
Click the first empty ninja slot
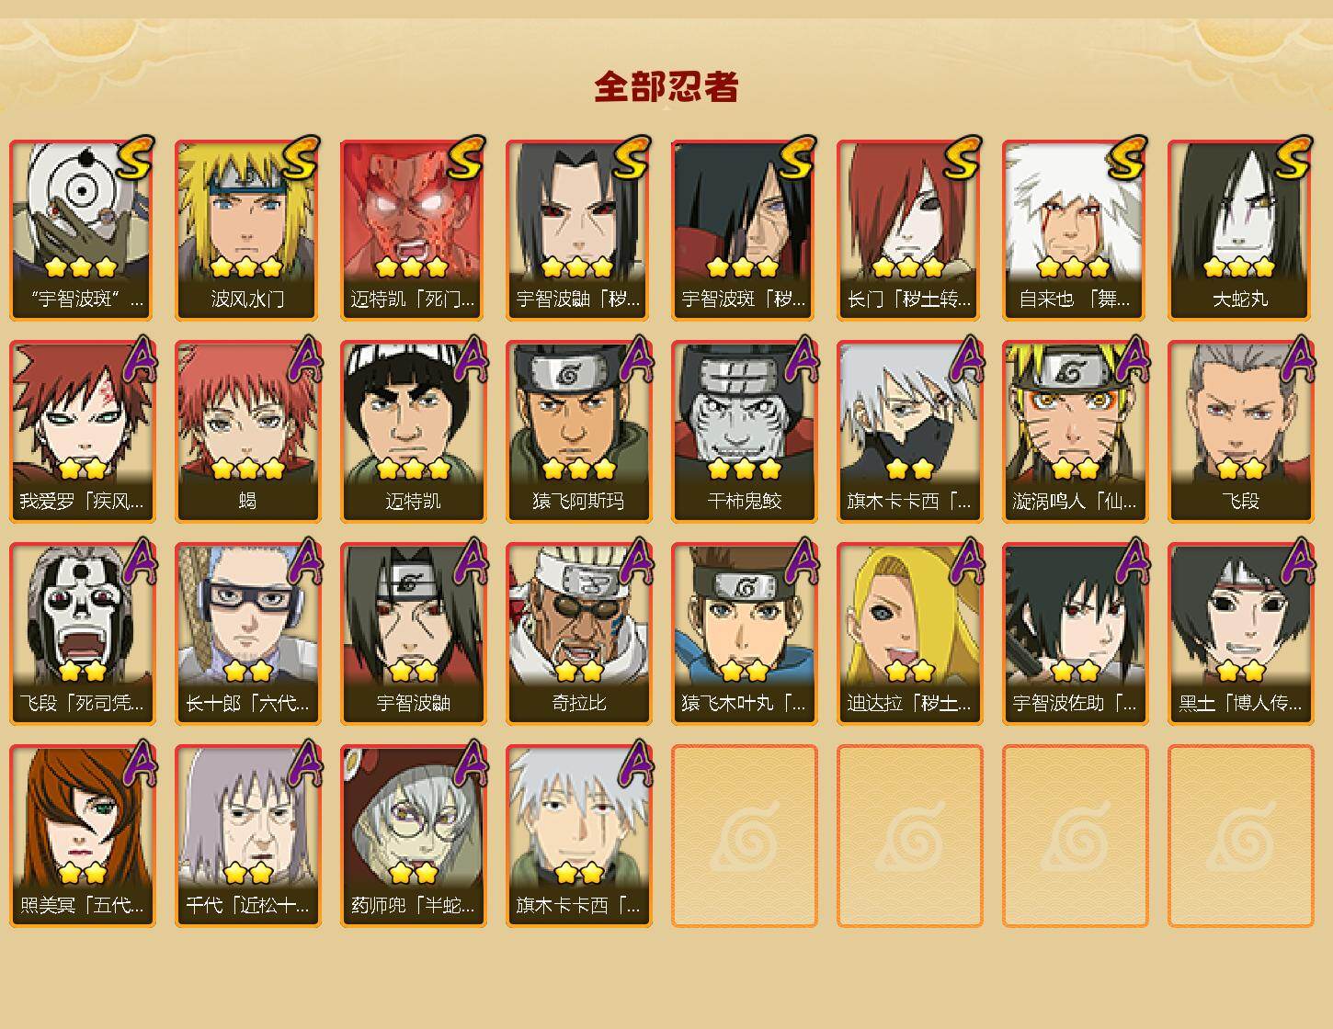(744, 836)
